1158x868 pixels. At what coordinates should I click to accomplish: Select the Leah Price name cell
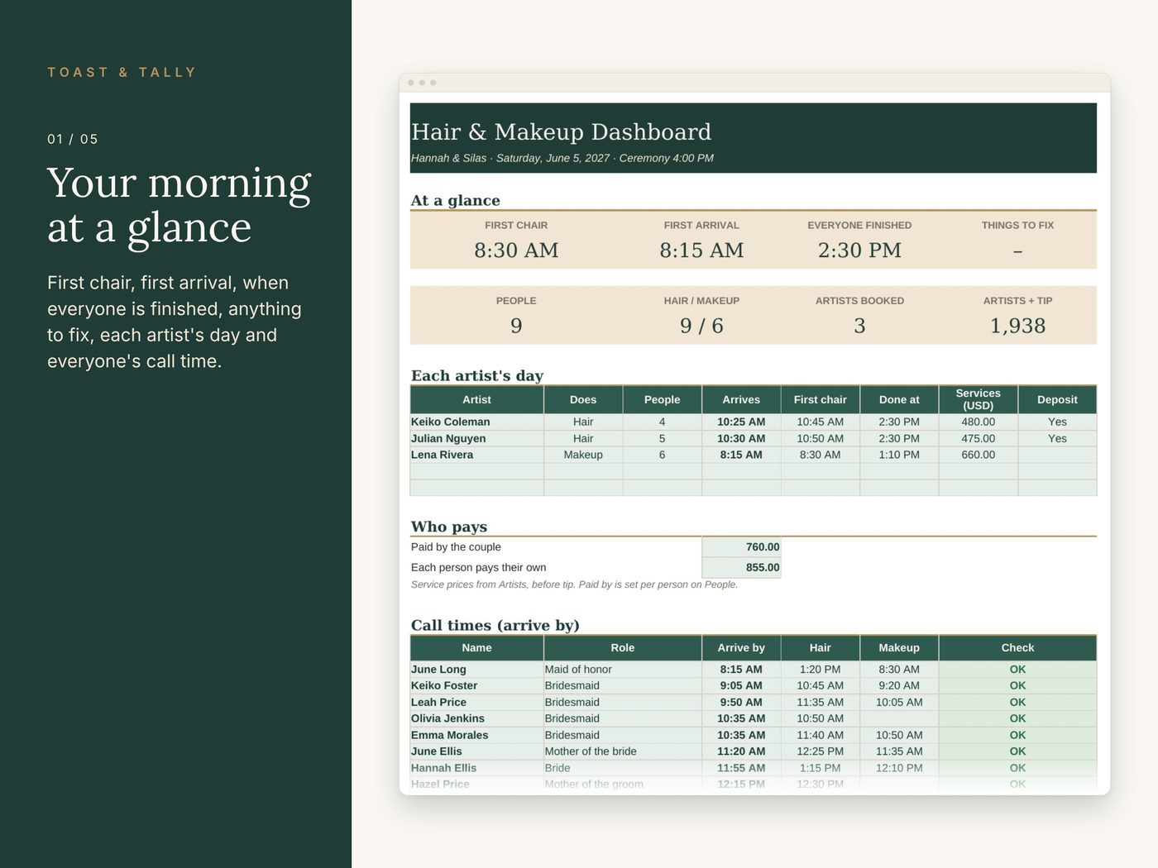(477, 702)
